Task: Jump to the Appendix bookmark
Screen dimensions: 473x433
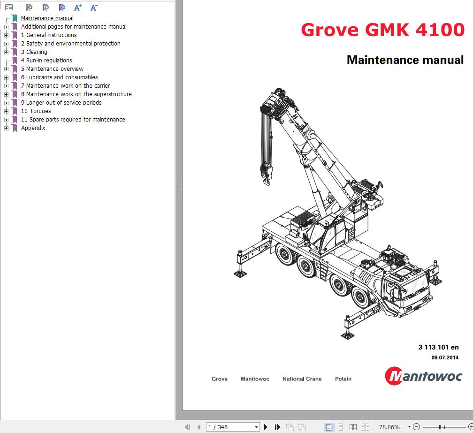Action: 33,128
